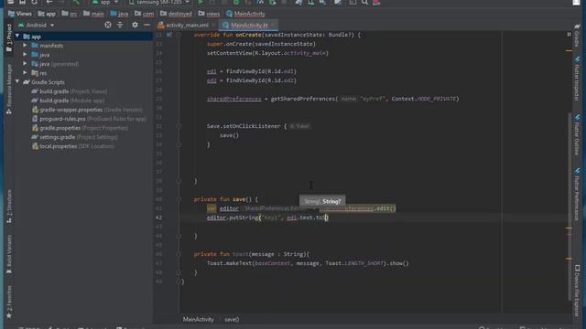The image size is (586, 329).
Task: Select build.gradle (Project: Views)
Action: (x=70, y=91)
